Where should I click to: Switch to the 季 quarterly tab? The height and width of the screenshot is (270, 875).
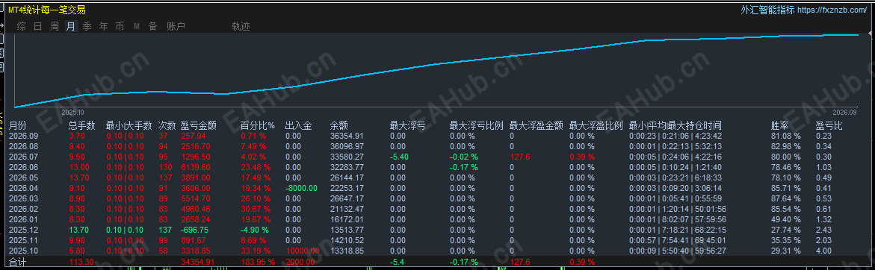pyautogui.click(x=87, y=26)
